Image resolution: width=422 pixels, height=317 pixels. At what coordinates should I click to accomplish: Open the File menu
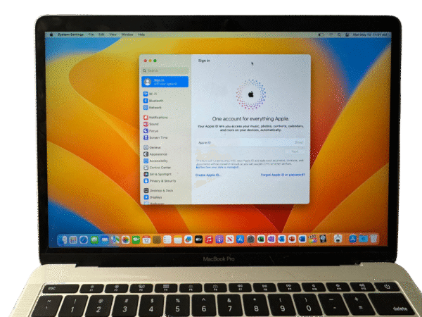91,35
